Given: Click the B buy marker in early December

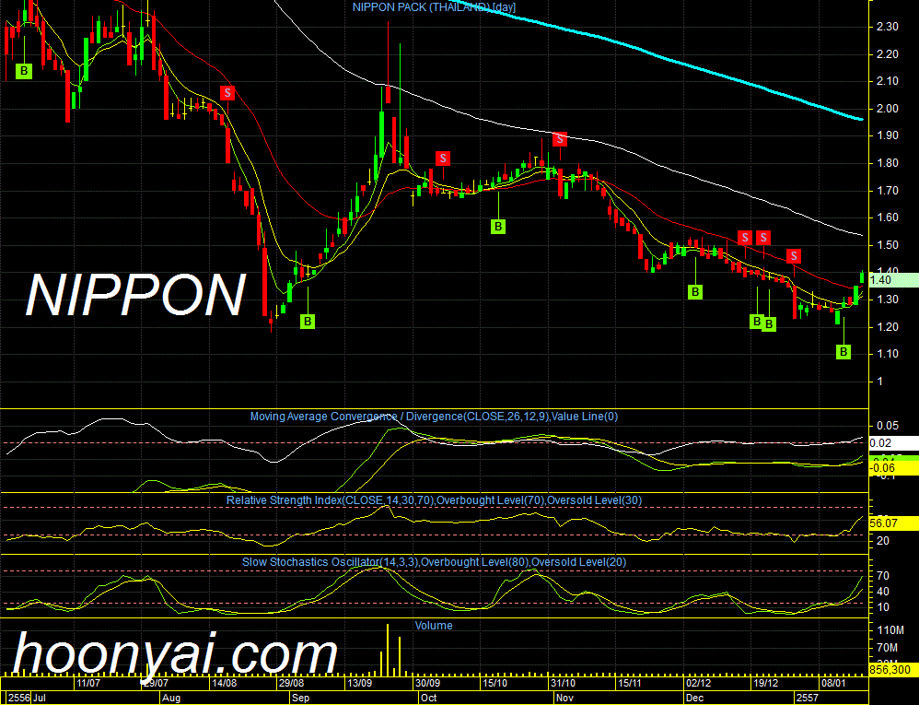Looking at the screenshot, I should (695, 292).
